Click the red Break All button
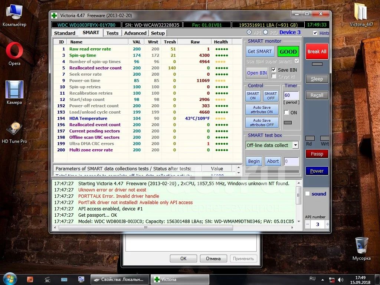Viewport: 380px width, 285px height. 317,51
